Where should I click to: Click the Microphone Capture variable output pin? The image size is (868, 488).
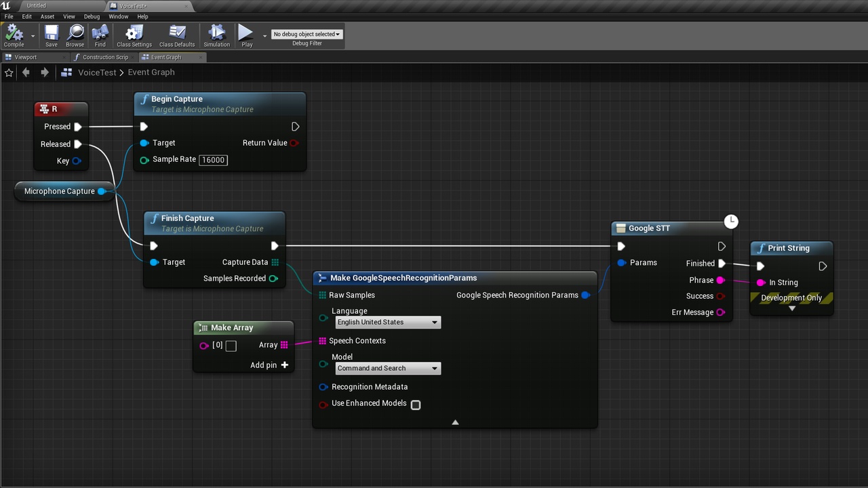(x=102, y=191)
